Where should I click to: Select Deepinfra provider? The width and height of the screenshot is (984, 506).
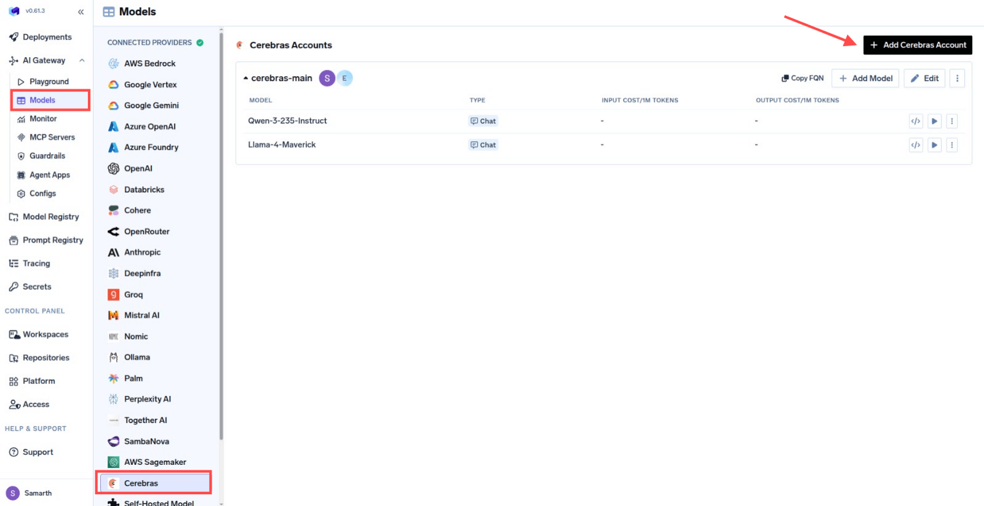(x=134, y=273)
